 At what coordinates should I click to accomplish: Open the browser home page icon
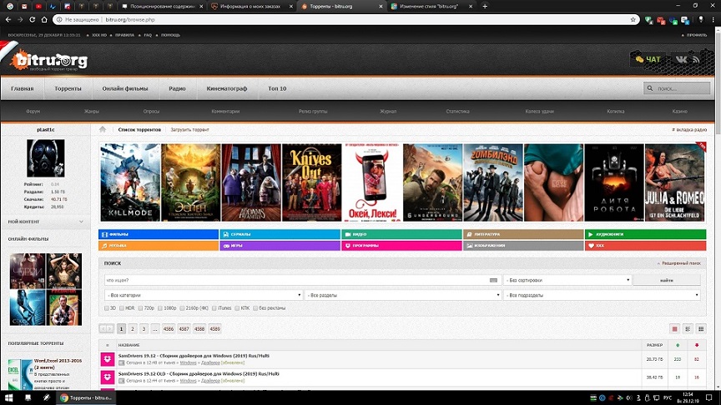(x=44, y=20)
